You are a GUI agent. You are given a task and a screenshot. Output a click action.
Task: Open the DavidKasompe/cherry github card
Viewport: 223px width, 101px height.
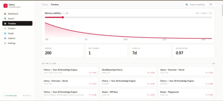click(x=128, y=71)
